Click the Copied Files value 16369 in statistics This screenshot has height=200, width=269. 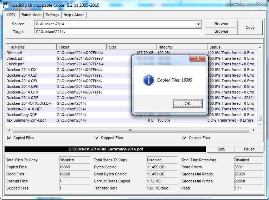pyautogui.click(x=75, y=167)
